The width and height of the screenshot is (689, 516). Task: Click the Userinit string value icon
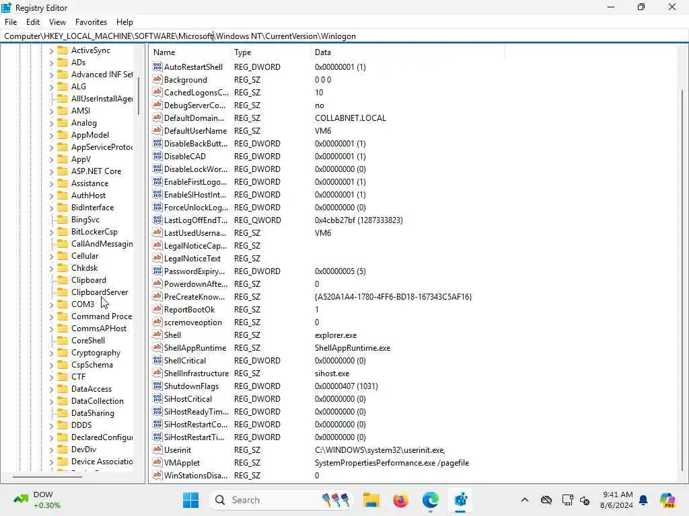click(157, 449)
